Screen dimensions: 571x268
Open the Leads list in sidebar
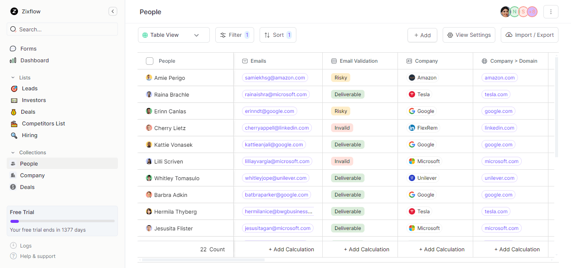[x=29, y=88]
